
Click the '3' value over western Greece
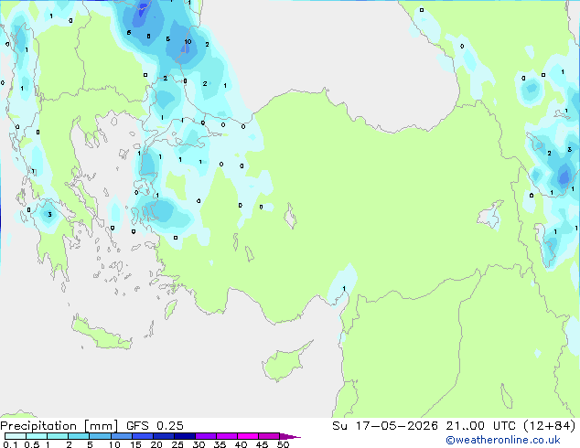click(49, 215)
